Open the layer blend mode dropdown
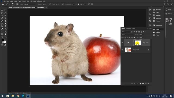174x98 pixels. (x=128, y=35)
